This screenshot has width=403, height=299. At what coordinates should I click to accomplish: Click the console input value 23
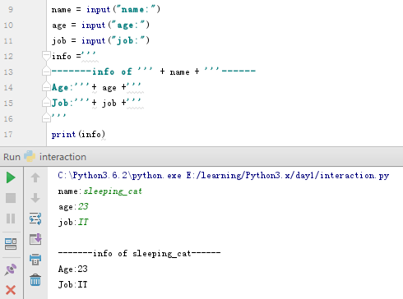pyautogui.click(x=83, y=206)
